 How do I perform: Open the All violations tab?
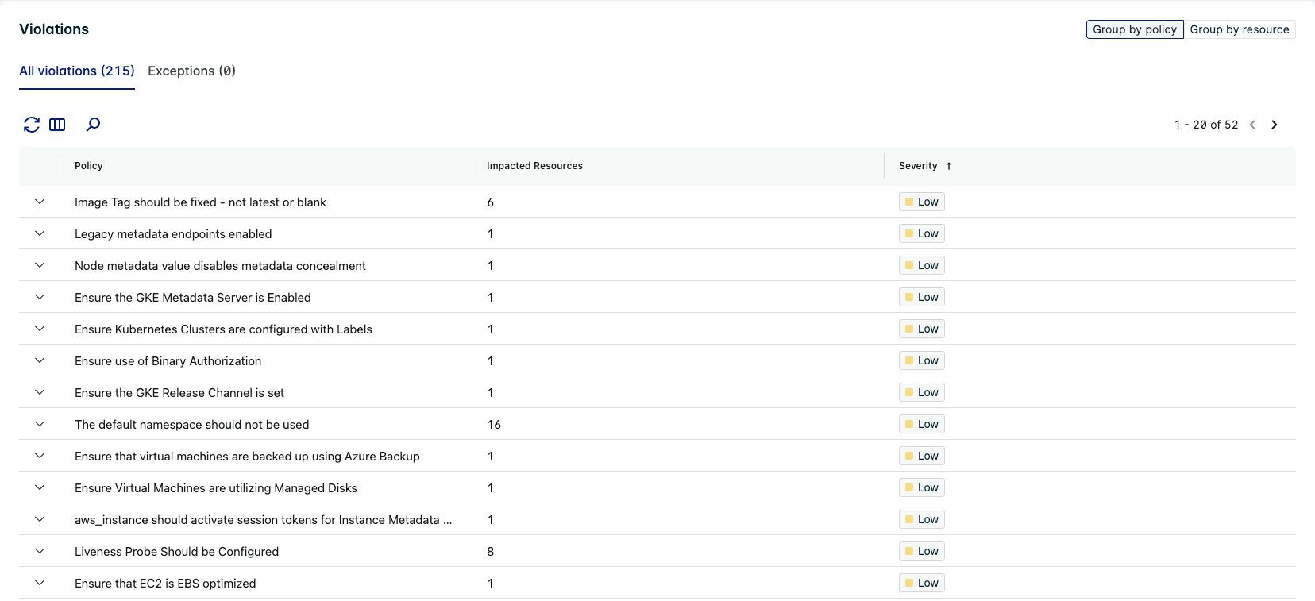[x=77, y=71]
